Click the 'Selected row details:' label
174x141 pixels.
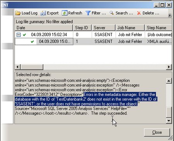pyautogui.click(x=34, y=75)
